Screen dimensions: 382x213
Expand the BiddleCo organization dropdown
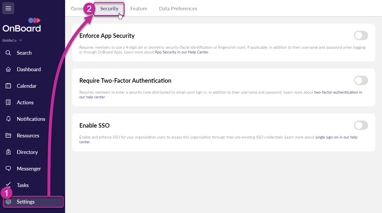coord(12,40)
